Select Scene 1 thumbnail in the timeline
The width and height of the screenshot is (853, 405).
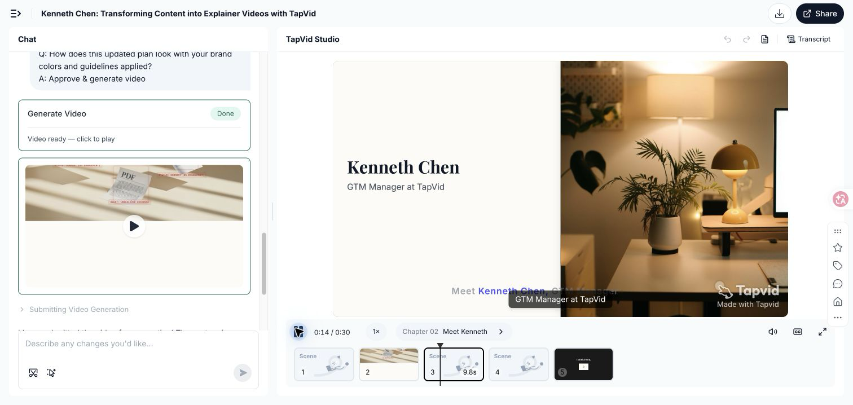[324, 364]
